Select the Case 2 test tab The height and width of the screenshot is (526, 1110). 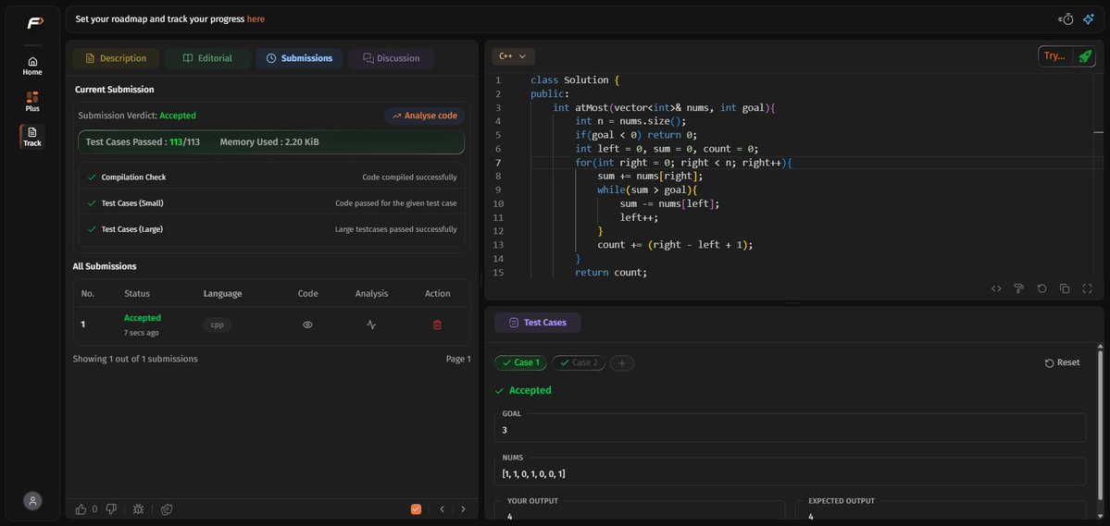(579, 362)
